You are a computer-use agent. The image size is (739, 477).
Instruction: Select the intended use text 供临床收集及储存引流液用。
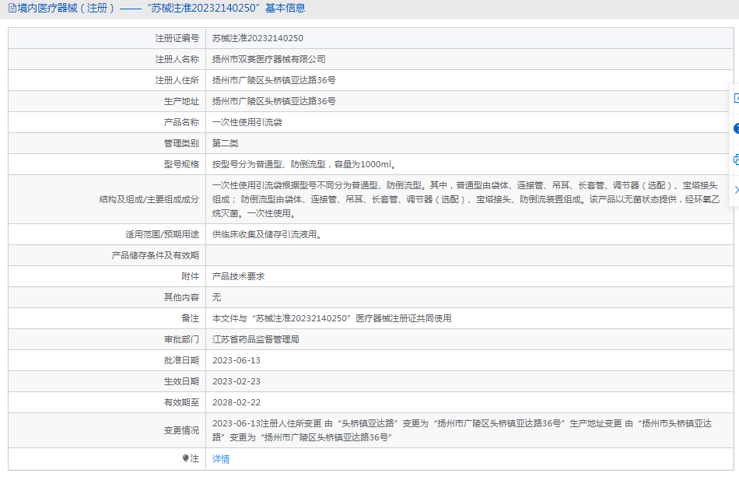267,234
